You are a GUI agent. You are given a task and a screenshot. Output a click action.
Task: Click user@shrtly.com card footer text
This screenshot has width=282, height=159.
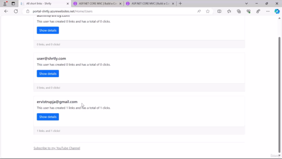click(48, 87)
